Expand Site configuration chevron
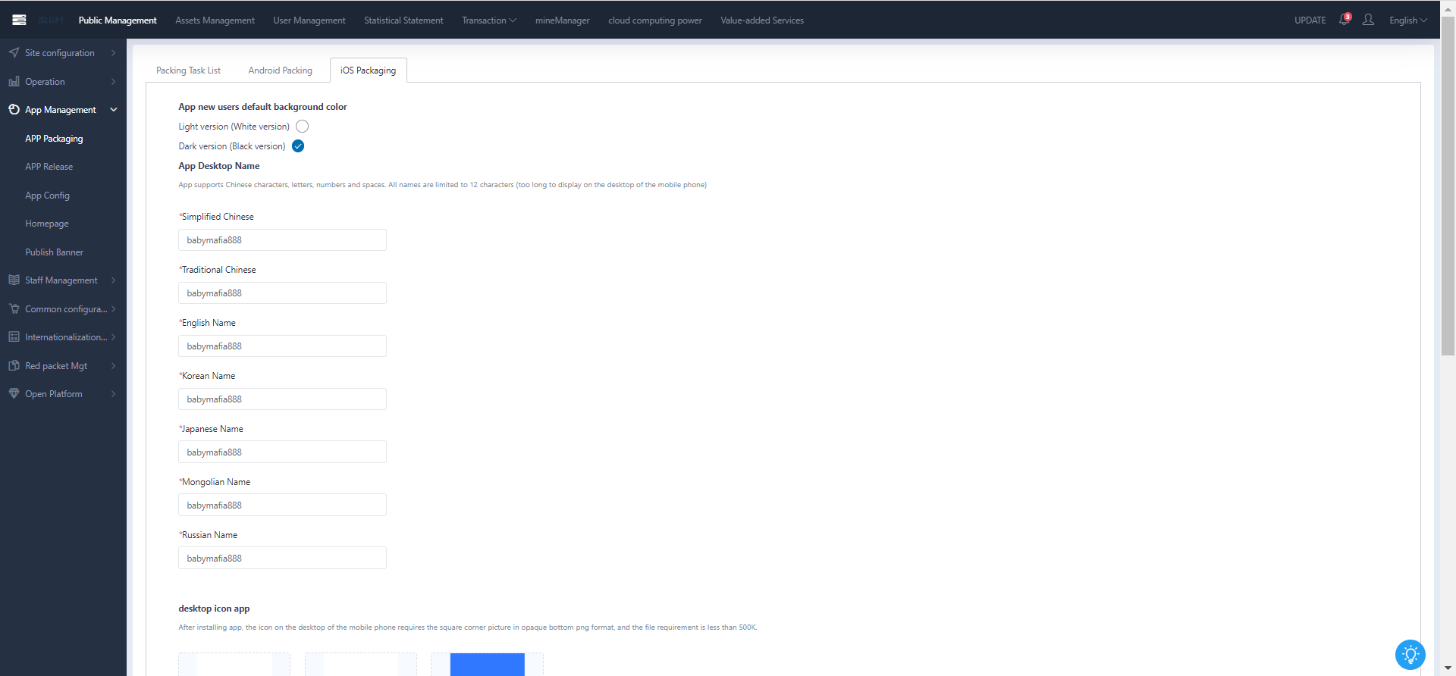Image resolution: width=1456 pixels, height=676 pixels. [x=114, y=52]
